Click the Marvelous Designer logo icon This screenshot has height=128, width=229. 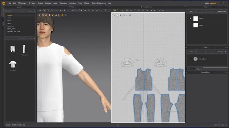click(4, 3)
